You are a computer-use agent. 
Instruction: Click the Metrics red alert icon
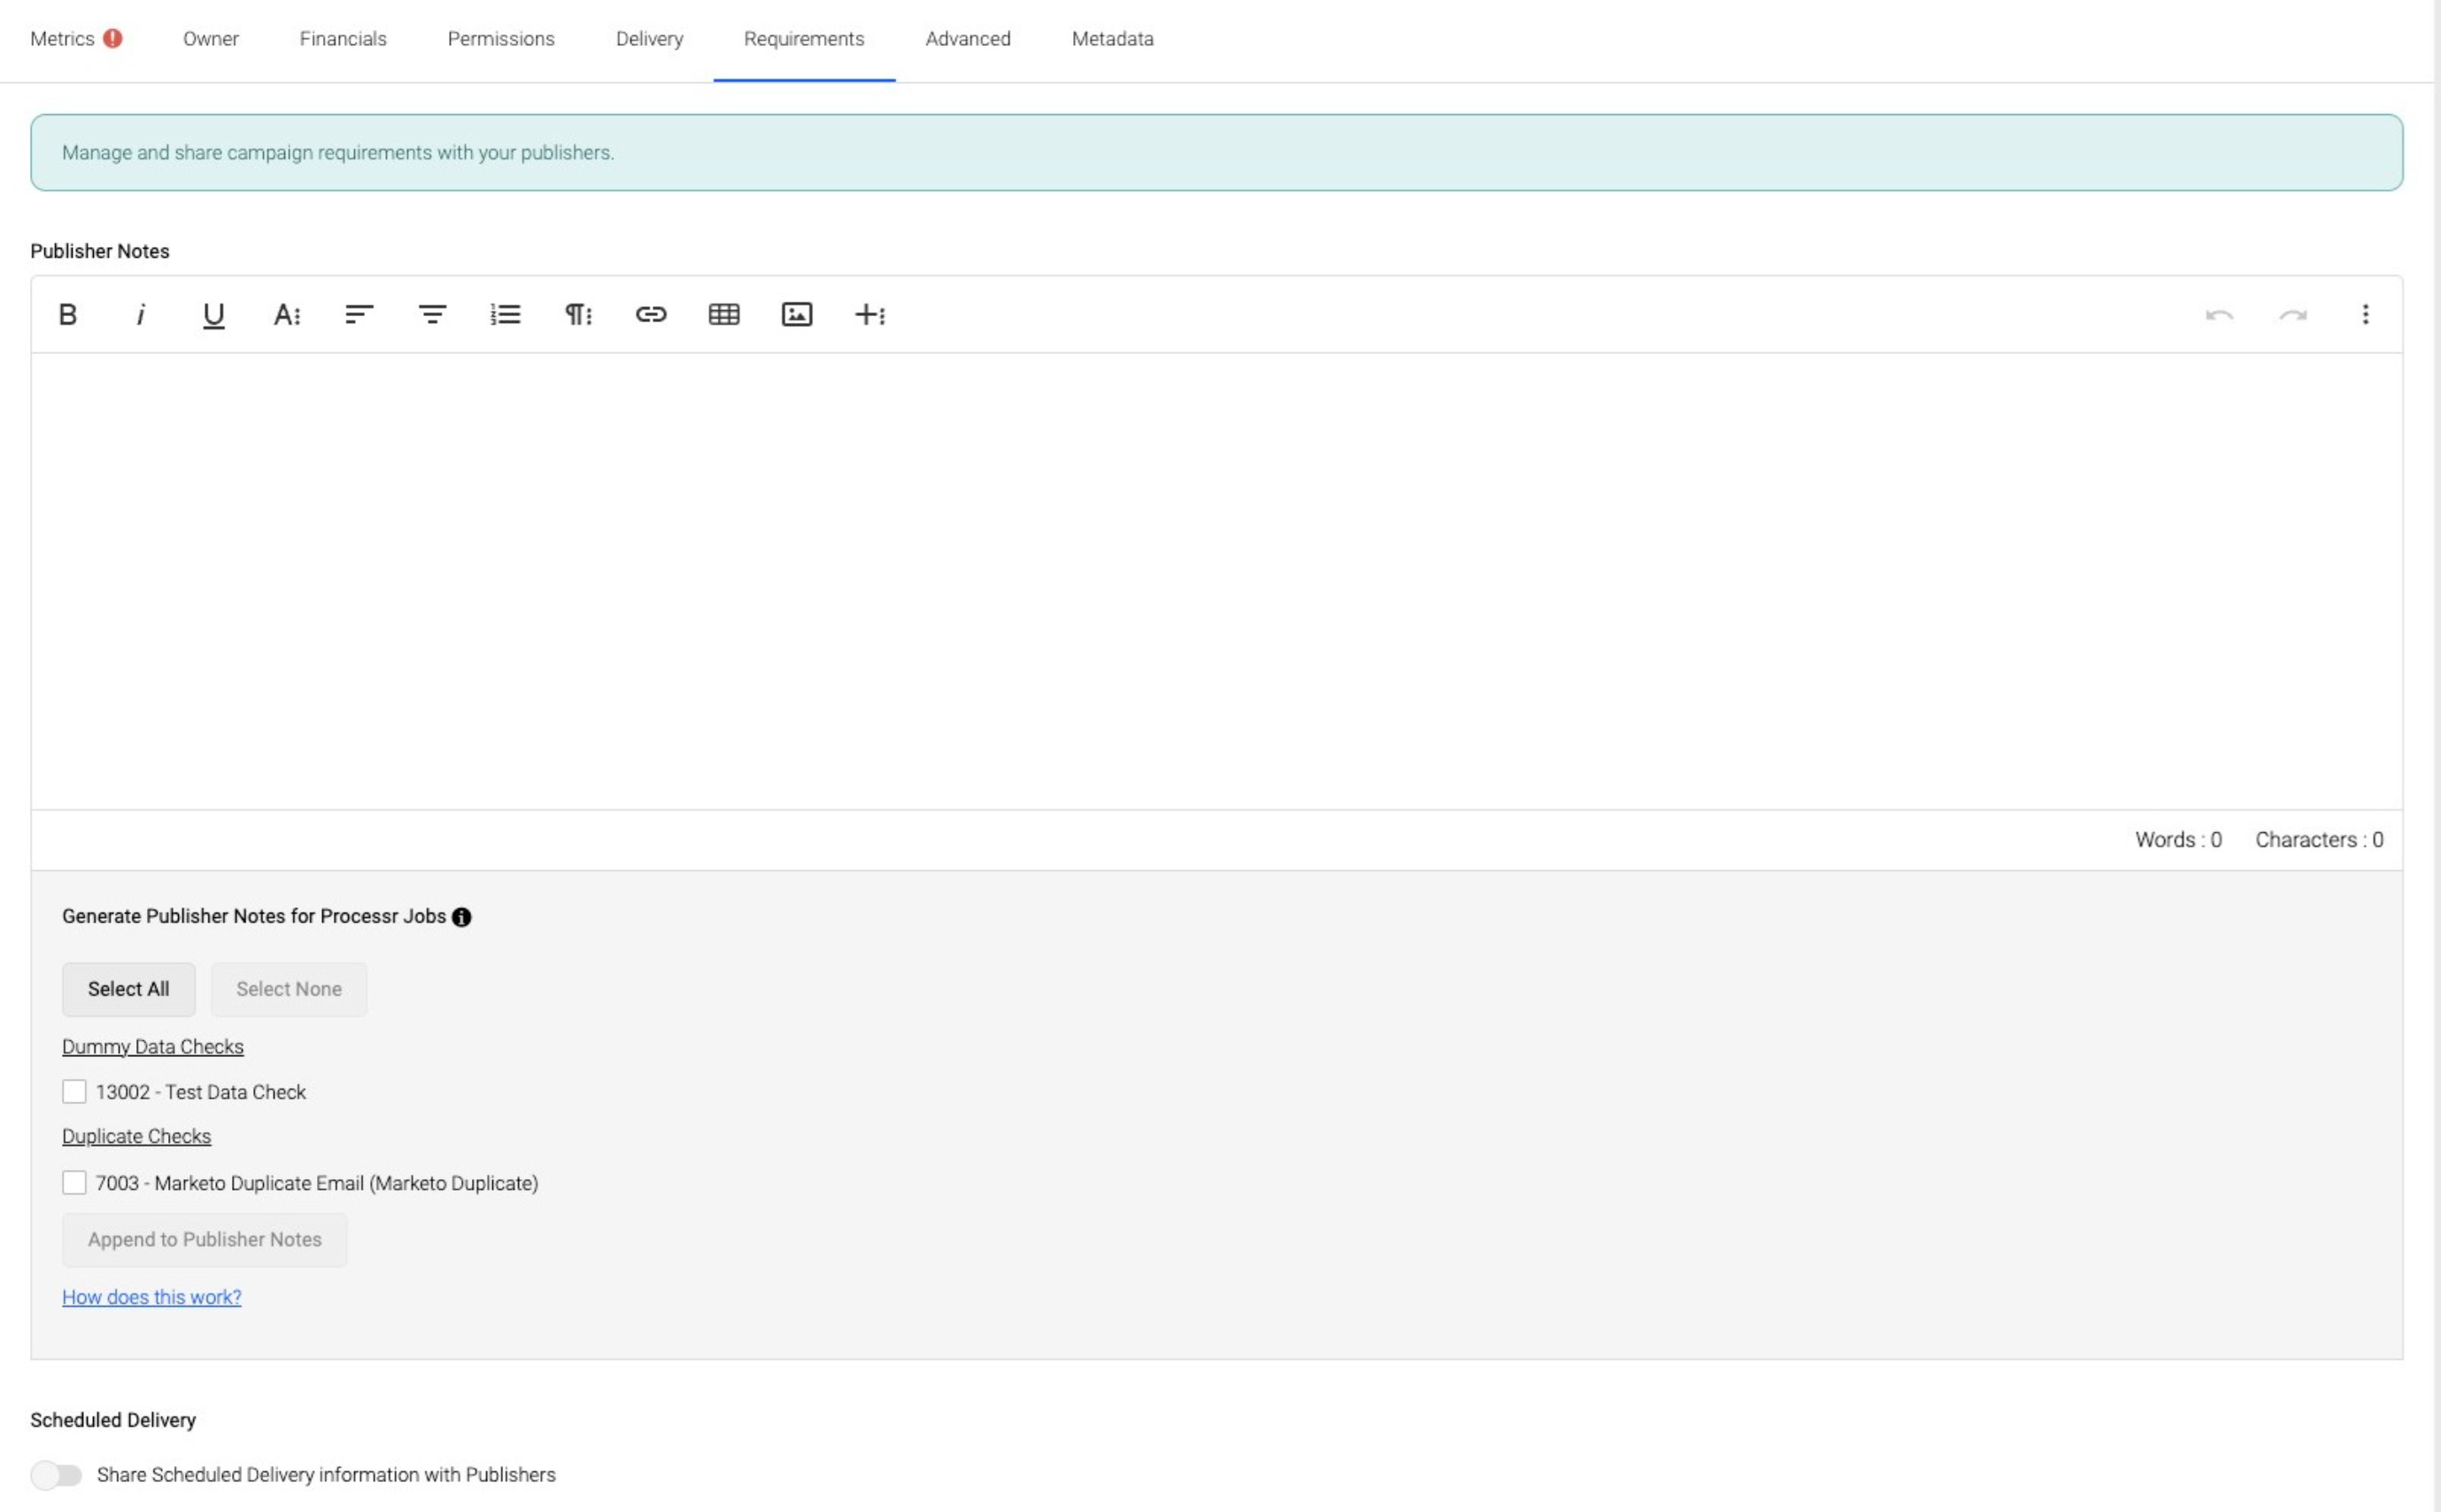point(113,38)
